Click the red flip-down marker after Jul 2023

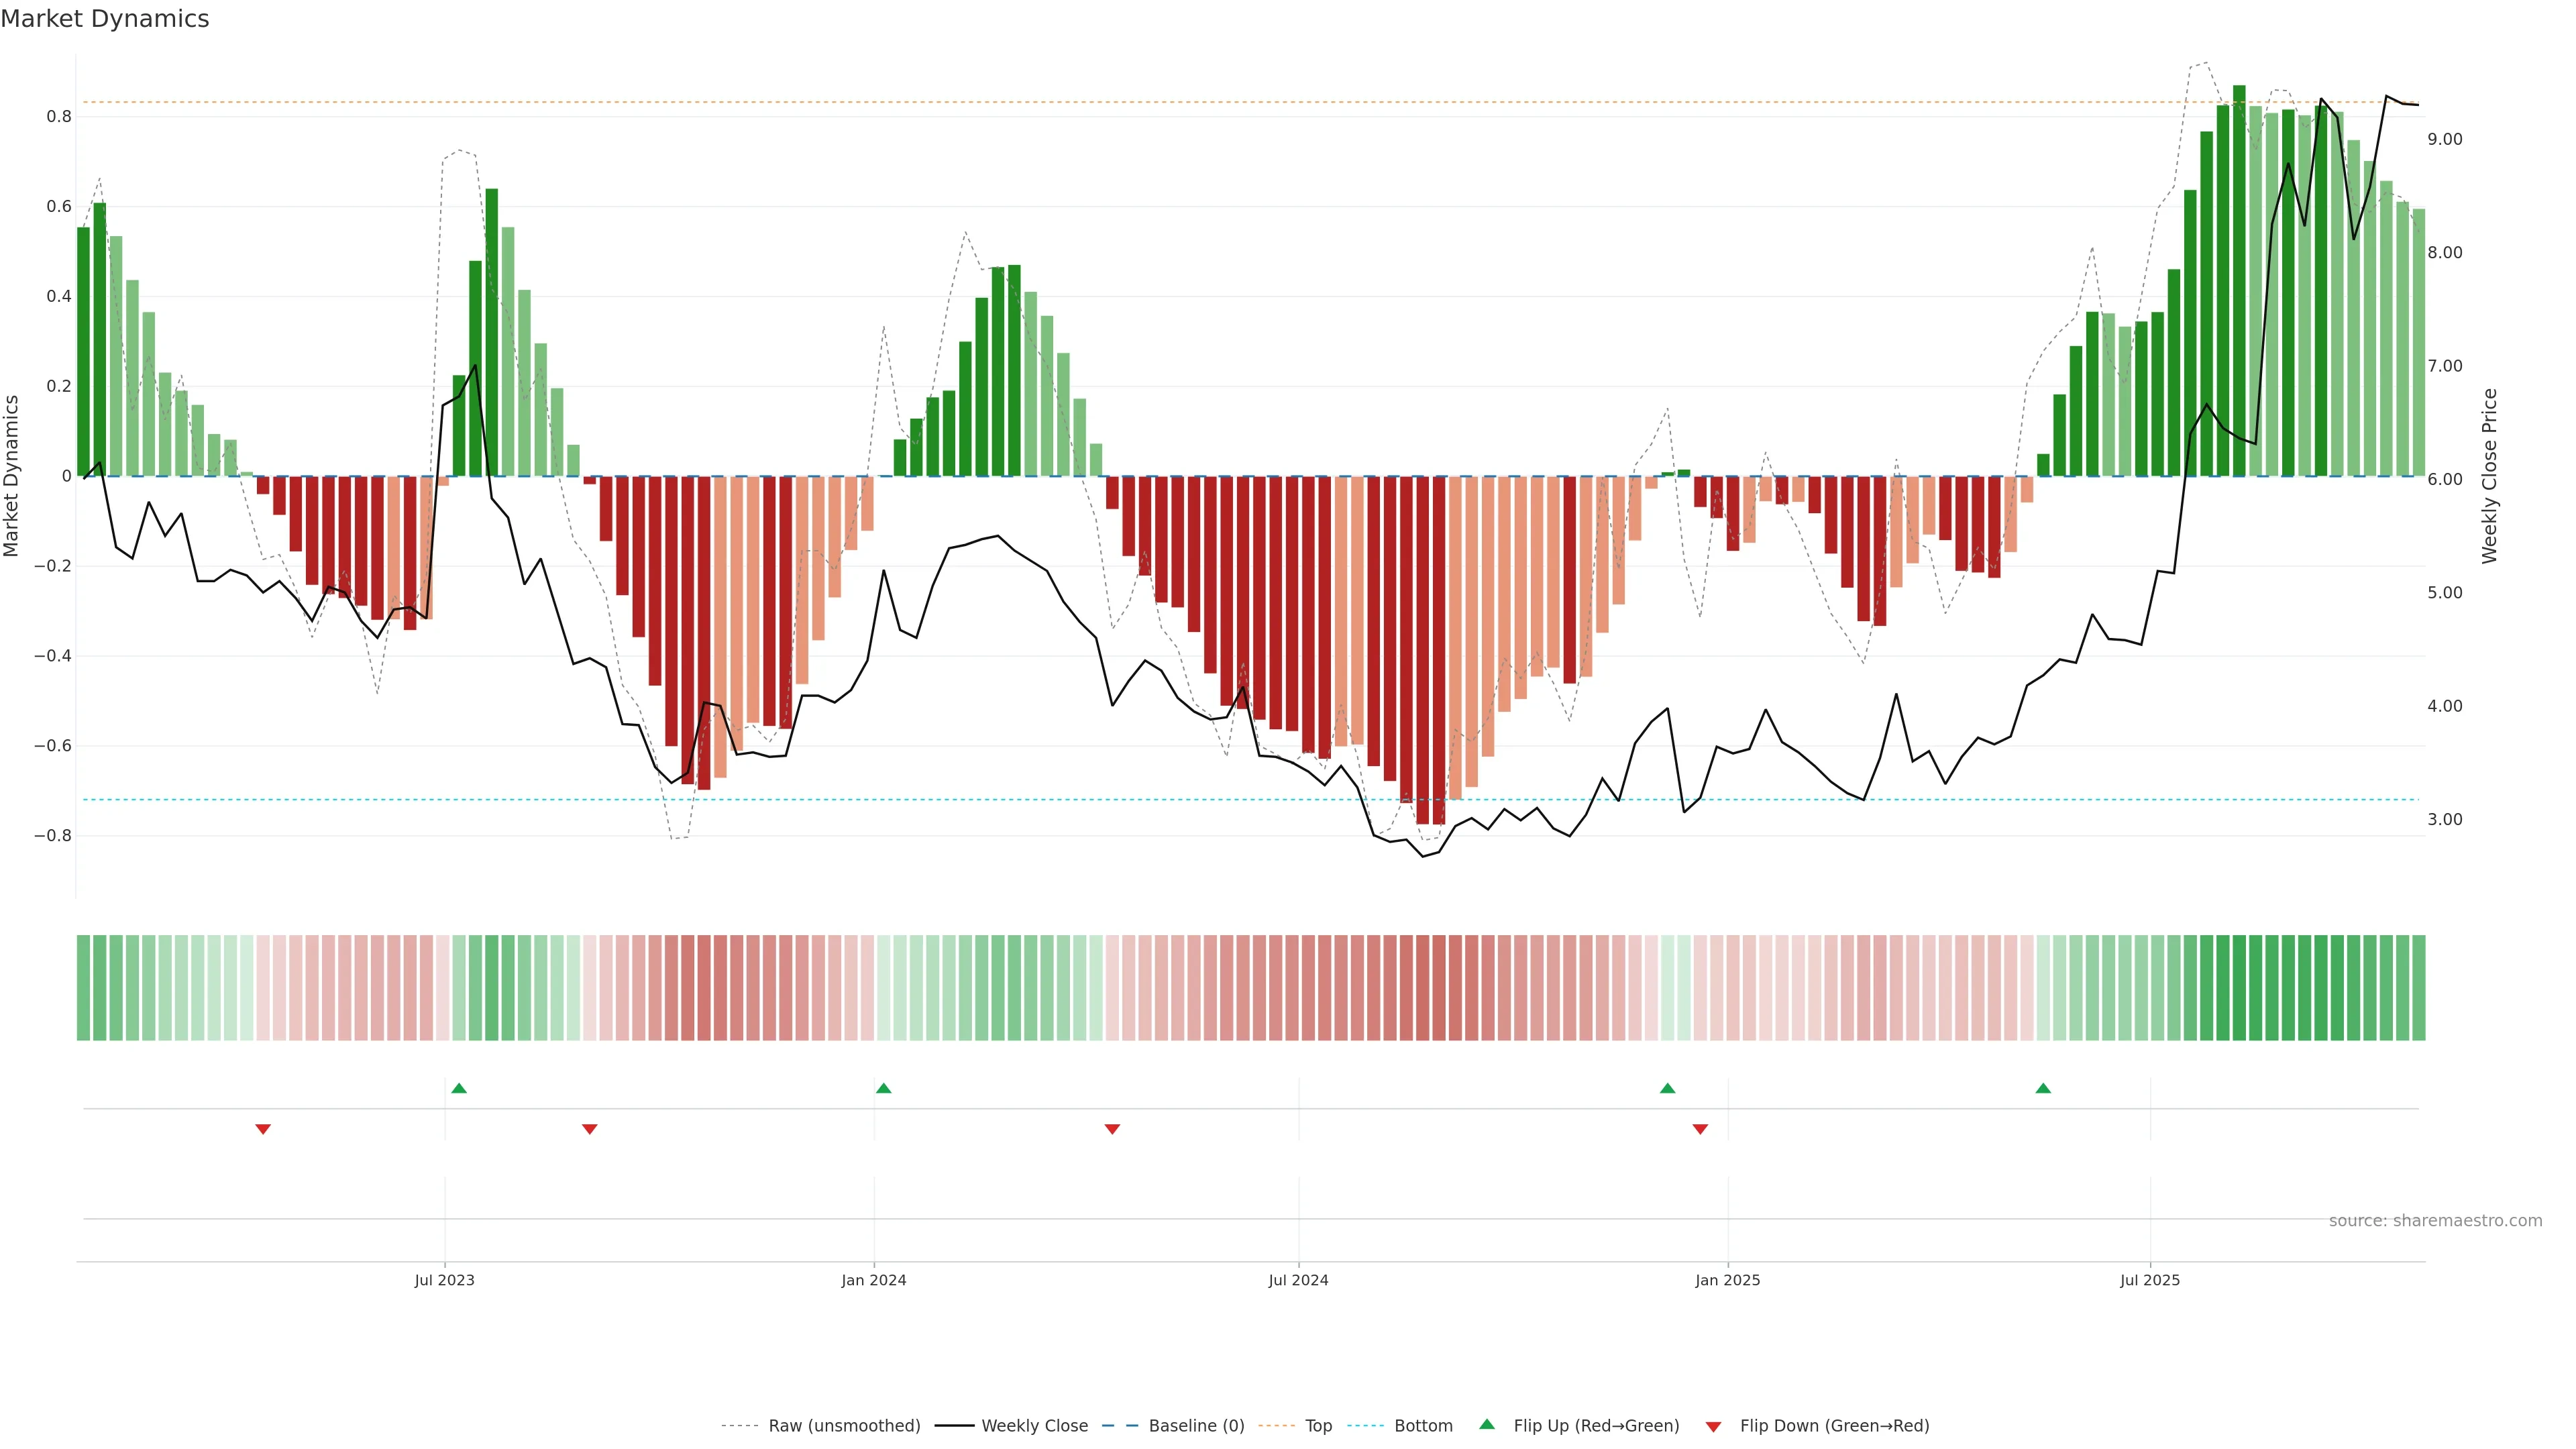590,1129
